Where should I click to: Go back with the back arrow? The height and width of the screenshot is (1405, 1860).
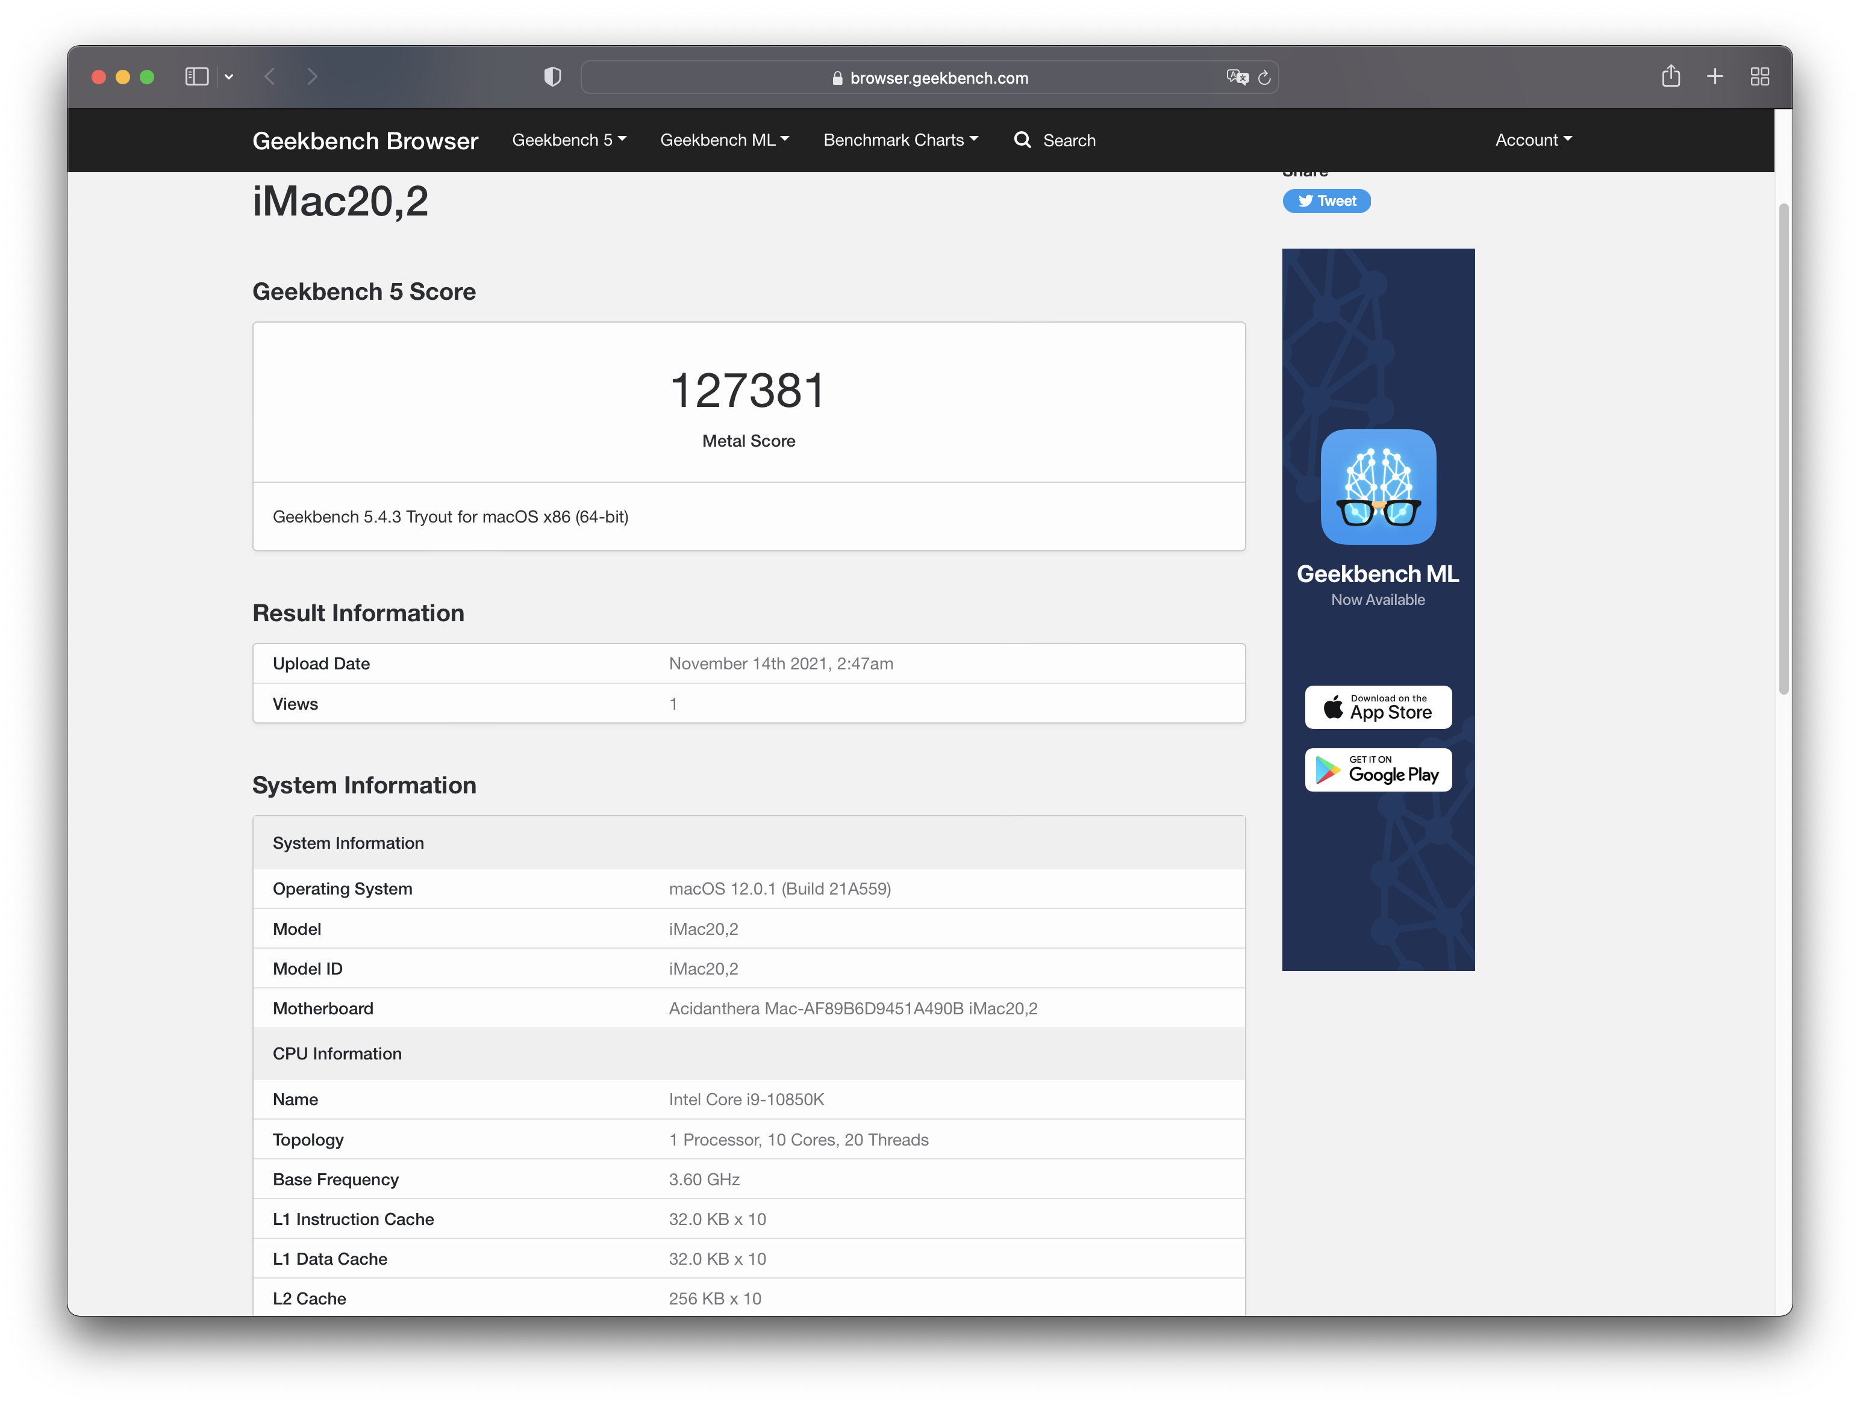tap(270, 76)
